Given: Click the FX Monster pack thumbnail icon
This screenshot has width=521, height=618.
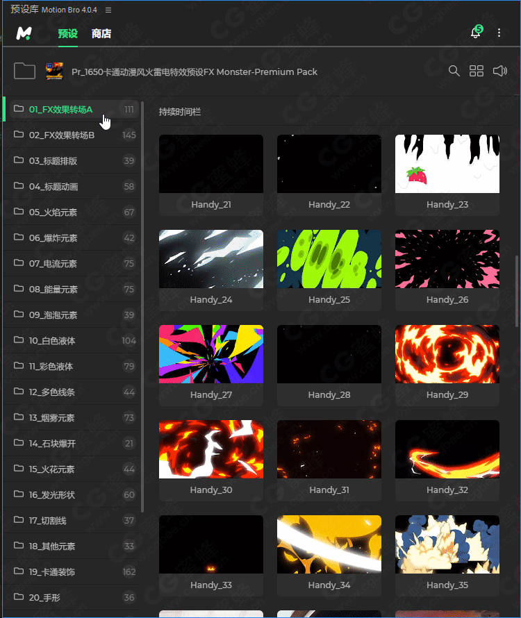Looking at the screenshot, I should coord(54,71).
